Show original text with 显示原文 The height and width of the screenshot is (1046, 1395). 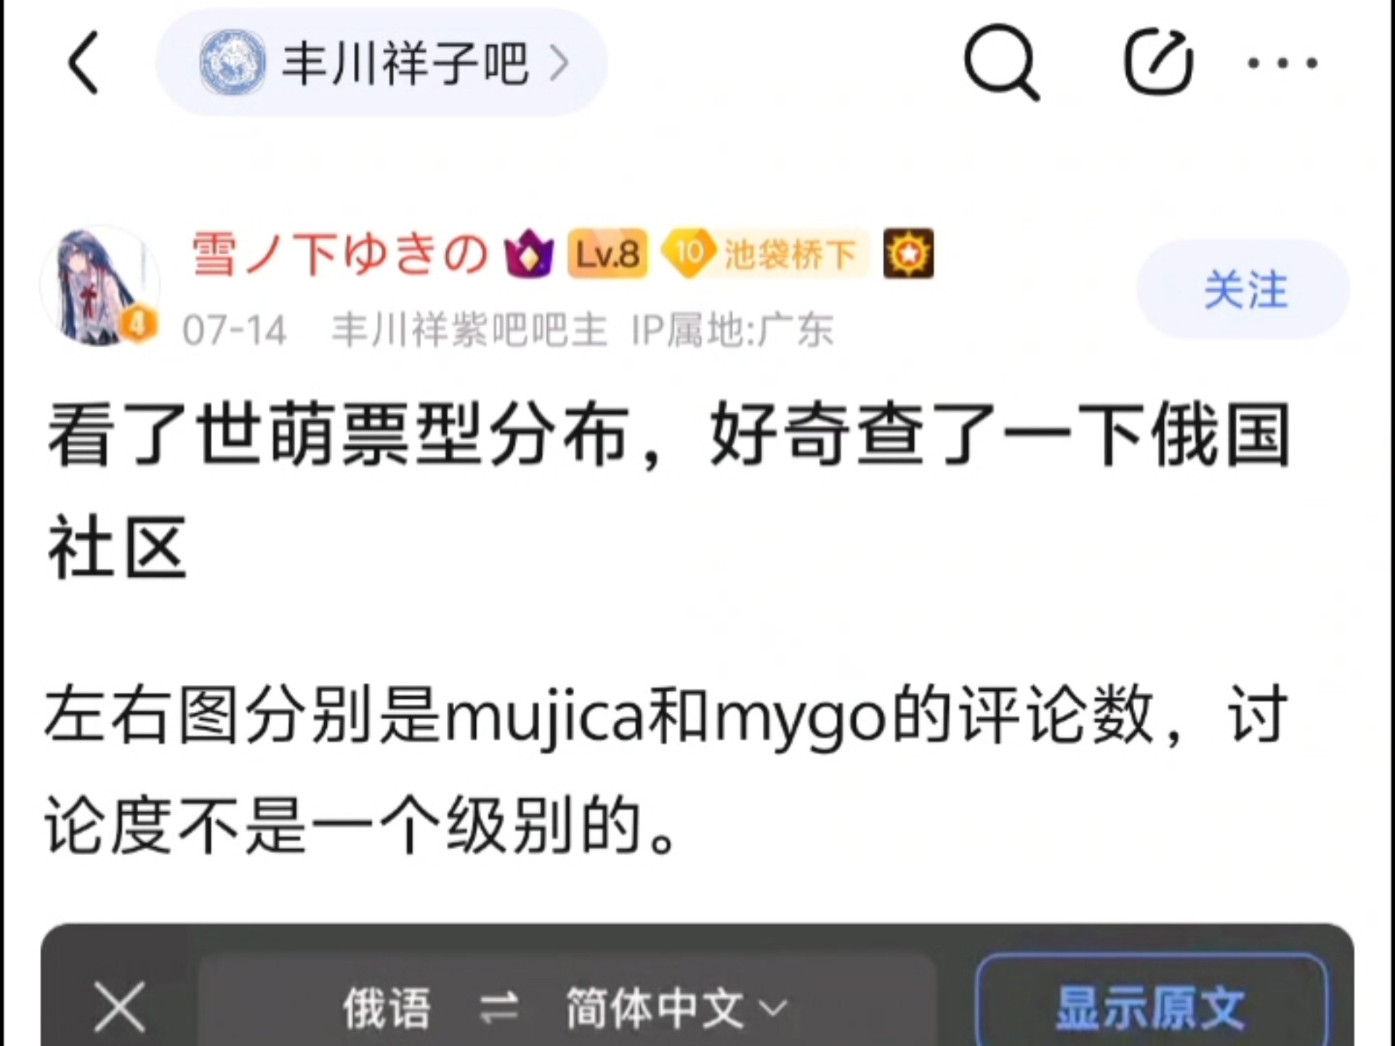pos(1152,1006)
